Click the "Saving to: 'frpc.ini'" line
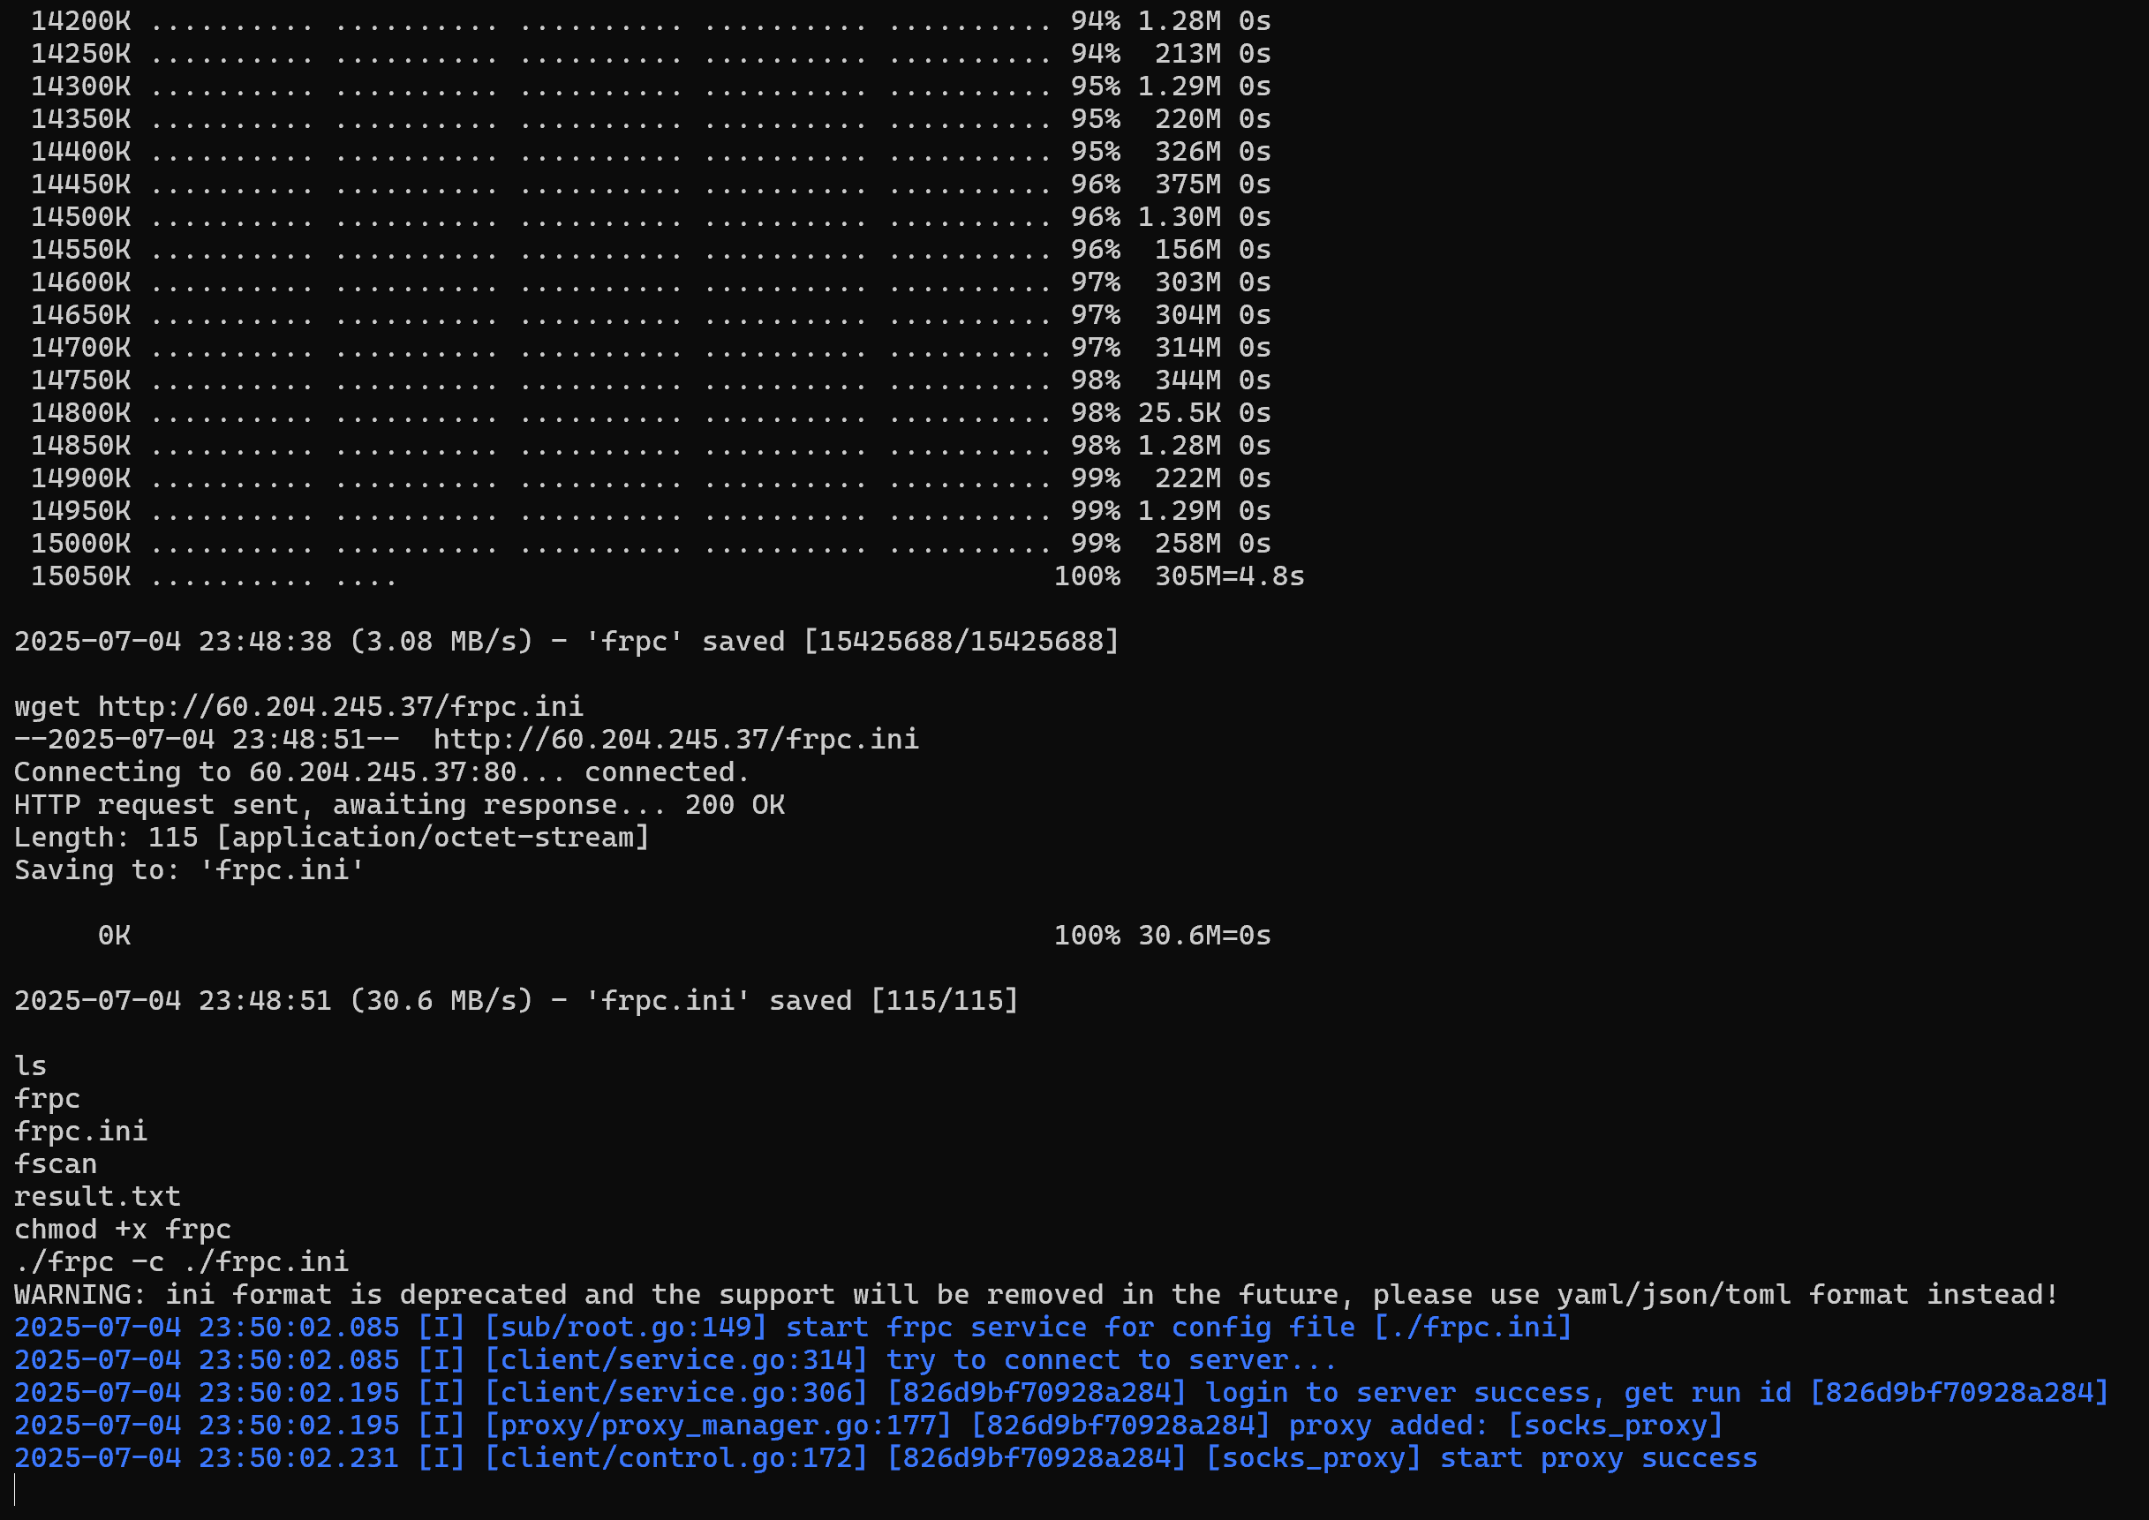 189,870
